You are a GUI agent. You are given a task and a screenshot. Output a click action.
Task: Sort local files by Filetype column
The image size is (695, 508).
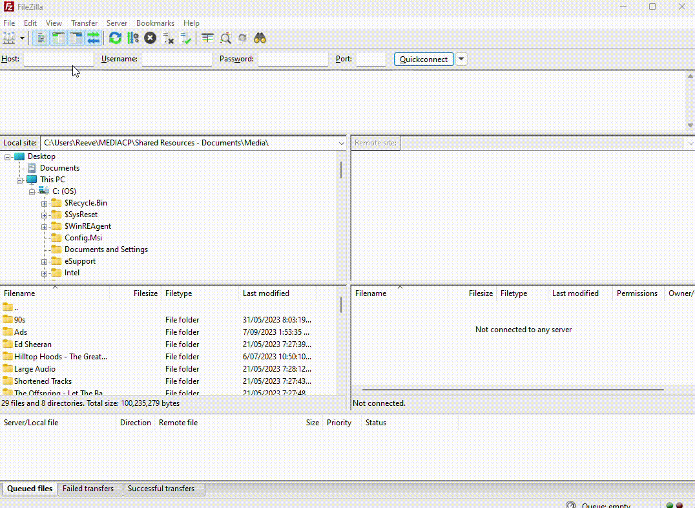(200, 293)
